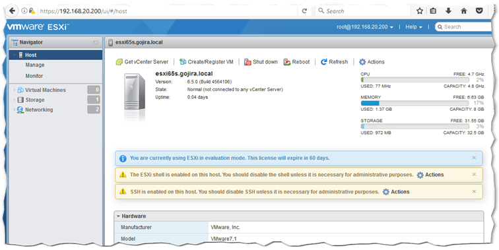Refresh the host summary

(334, 62)
